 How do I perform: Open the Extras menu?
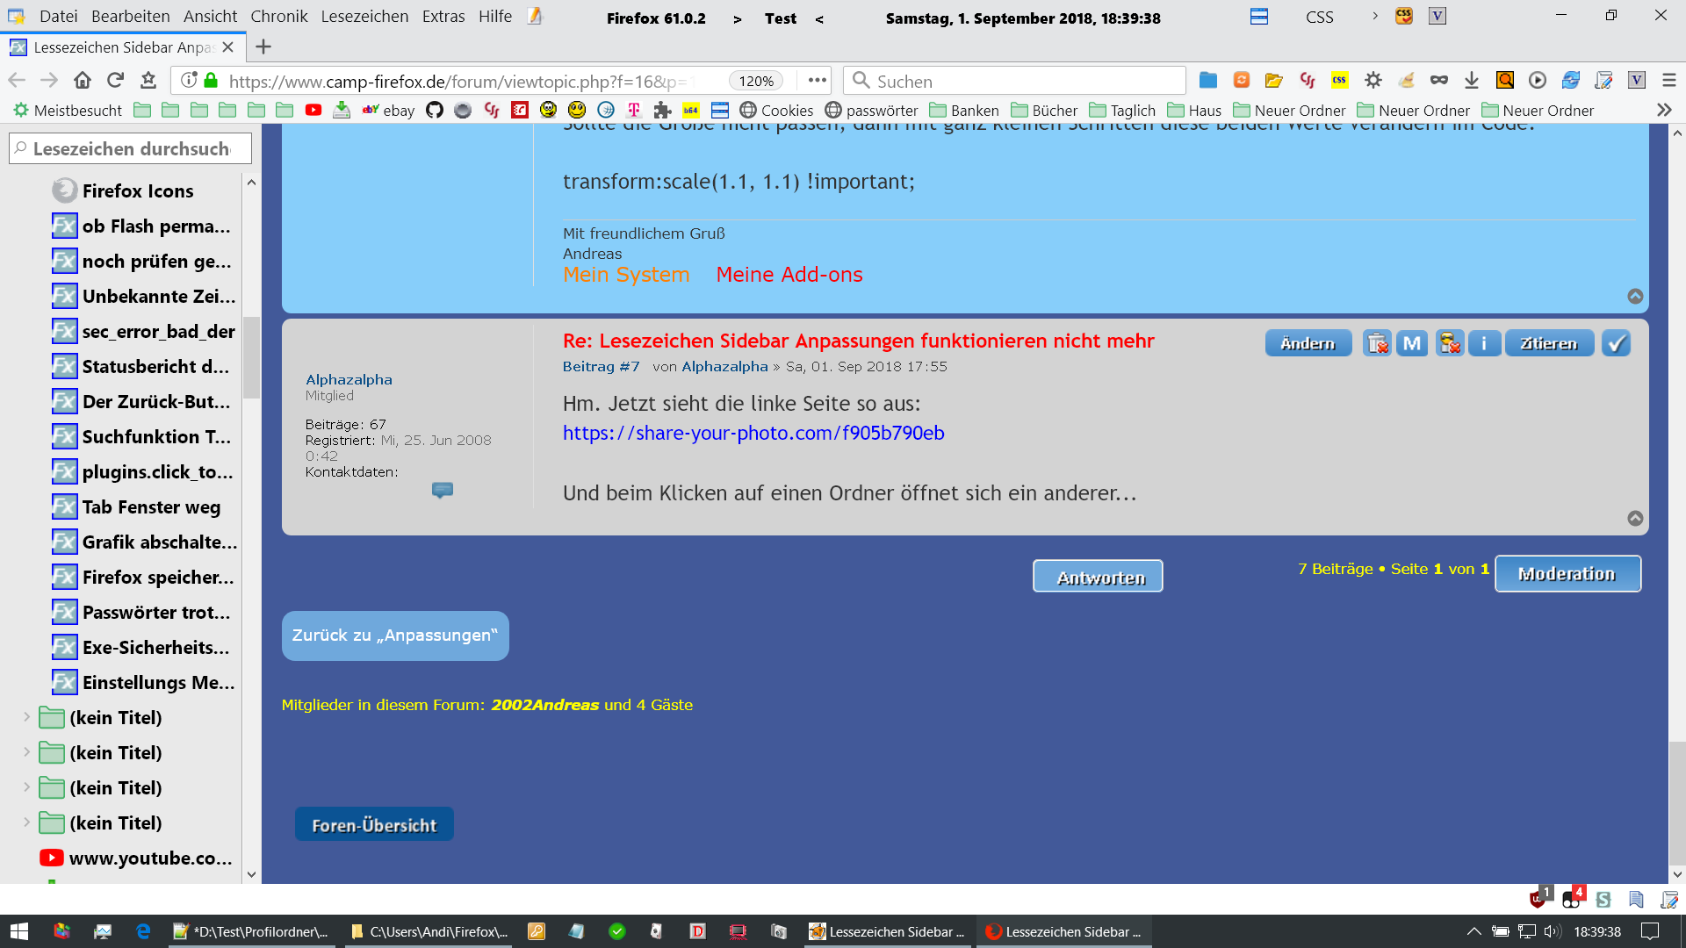[443, 17]
